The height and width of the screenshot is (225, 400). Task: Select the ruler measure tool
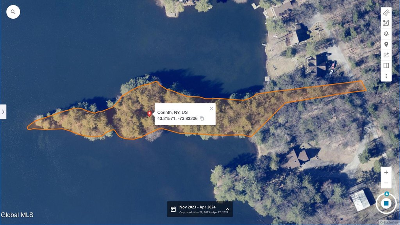point(386,13)
